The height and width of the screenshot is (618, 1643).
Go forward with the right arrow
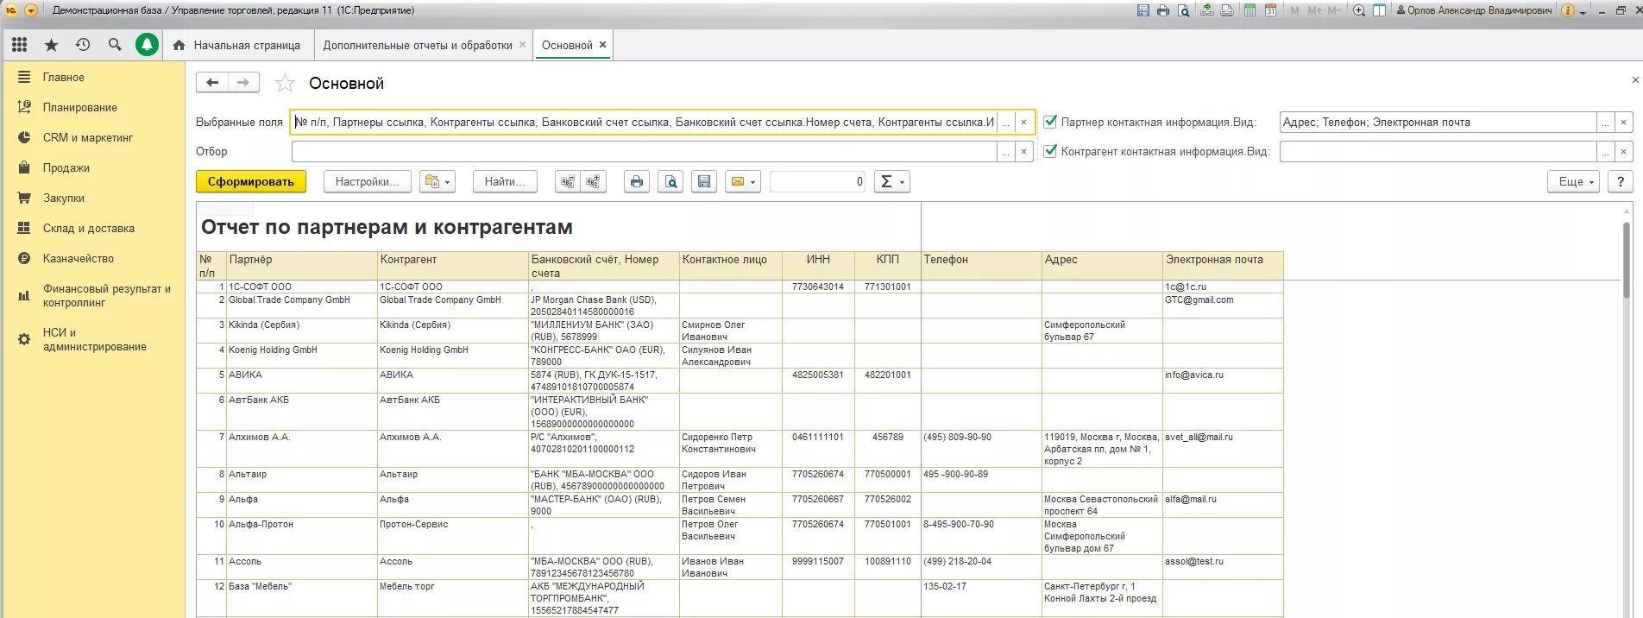243,83
